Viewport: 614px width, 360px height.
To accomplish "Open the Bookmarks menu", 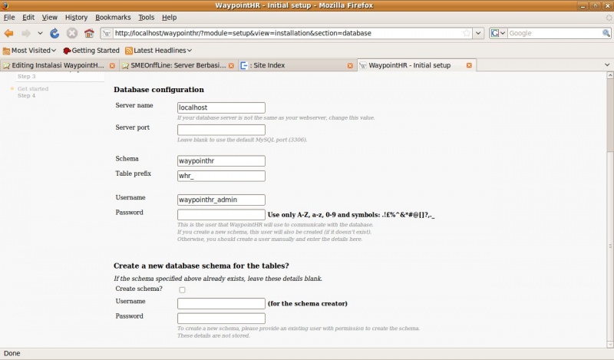I will click(113, 17).
